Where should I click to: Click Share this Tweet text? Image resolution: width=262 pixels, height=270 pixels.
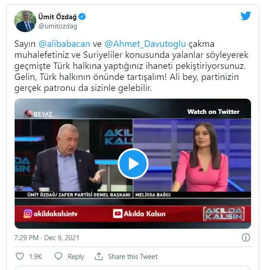(133, 256)
